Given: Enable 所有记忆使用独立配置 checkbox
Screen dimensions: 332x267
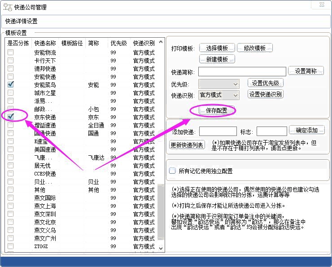Looking at the screenshot, I should pyautogui.click(x=172, y=171).
